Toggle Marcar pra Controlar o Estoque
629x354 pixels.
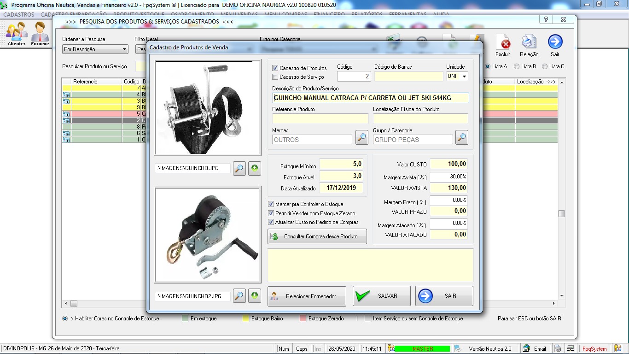point(271,204)
